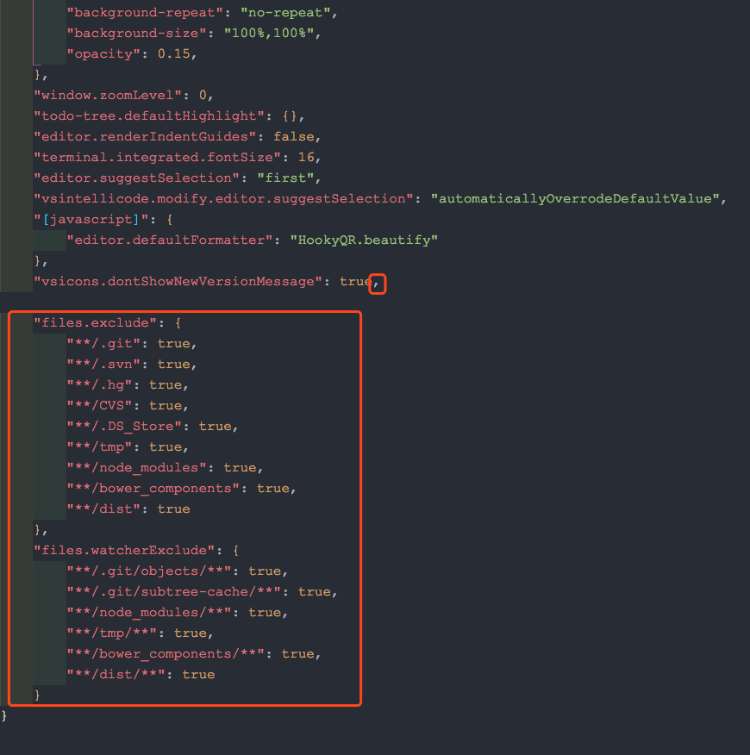Click the "editor.defaultFormatter" key

170,240
